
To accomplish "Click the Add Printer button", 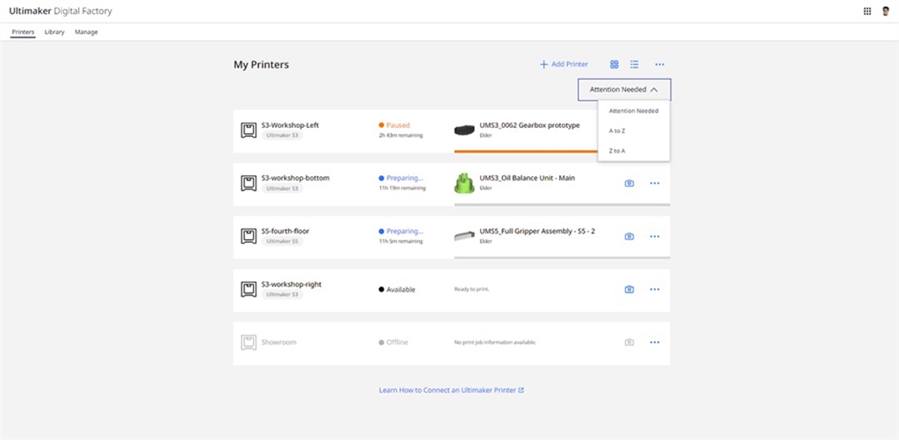I will 564,64.
